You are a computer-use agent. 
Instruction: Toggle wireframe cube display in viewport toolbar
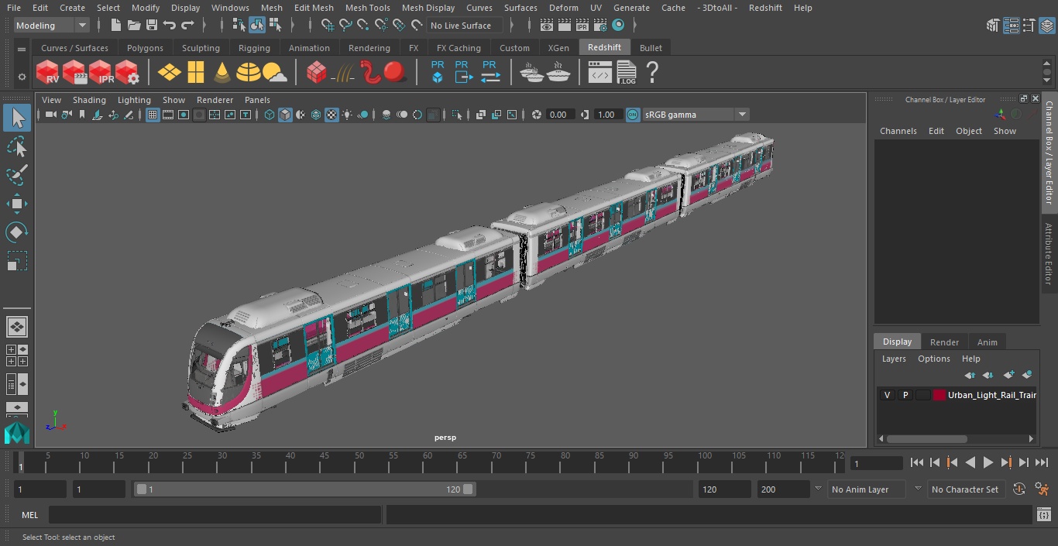pyautogui.click(x=269, y=115)
